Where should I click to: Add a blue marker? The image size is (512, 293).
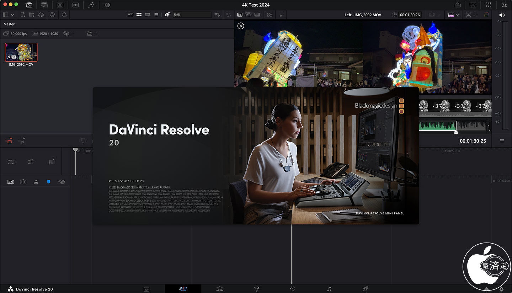49,182
